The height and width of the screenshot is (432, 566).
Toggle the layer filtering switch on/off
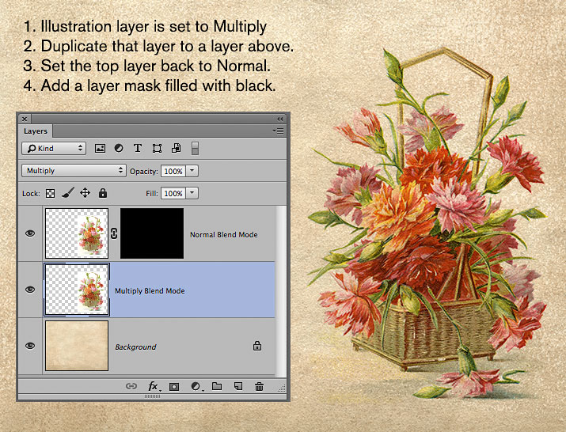pos(195,148)
